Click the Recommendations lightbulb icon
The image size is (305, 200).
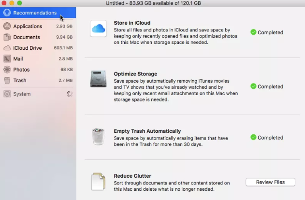click(7, 13)
